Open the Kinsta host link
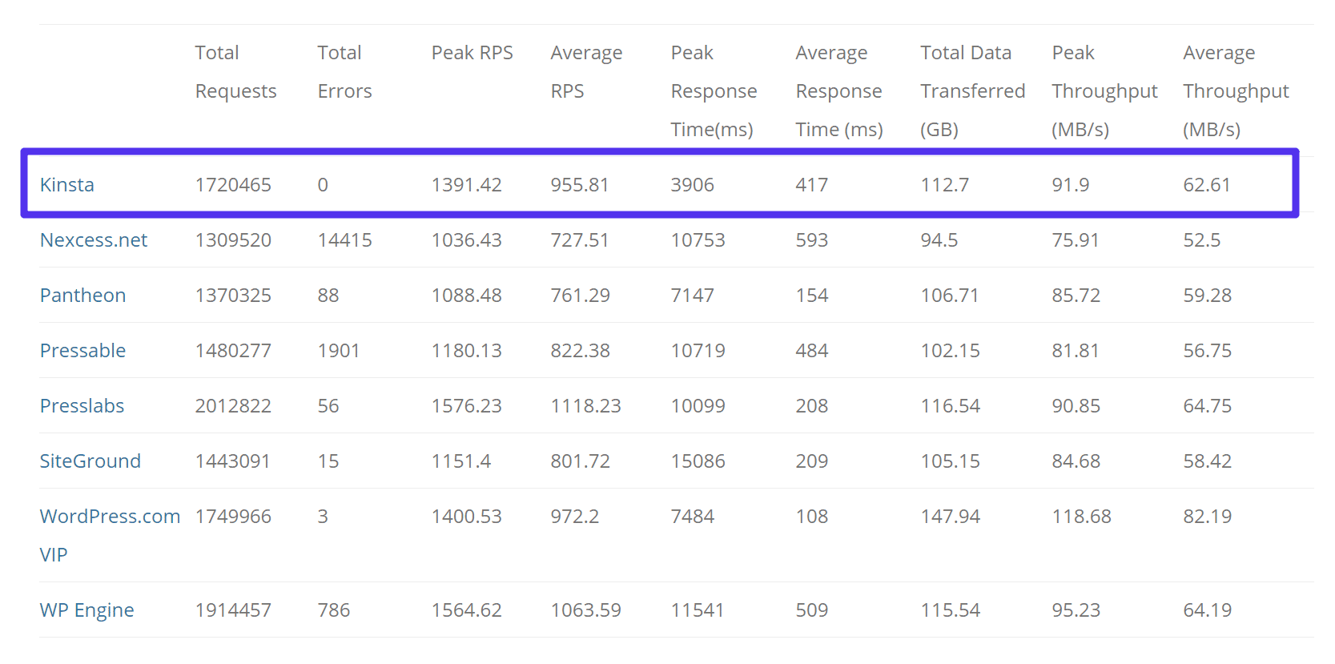Image resolution: width=1335 pixels, height=664 pixels. point(67,185)
